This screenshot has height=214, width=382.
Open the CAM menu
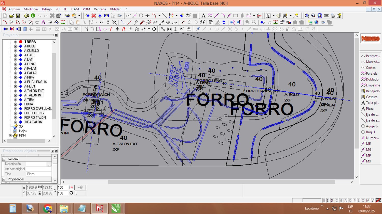(x=75, y=9)
